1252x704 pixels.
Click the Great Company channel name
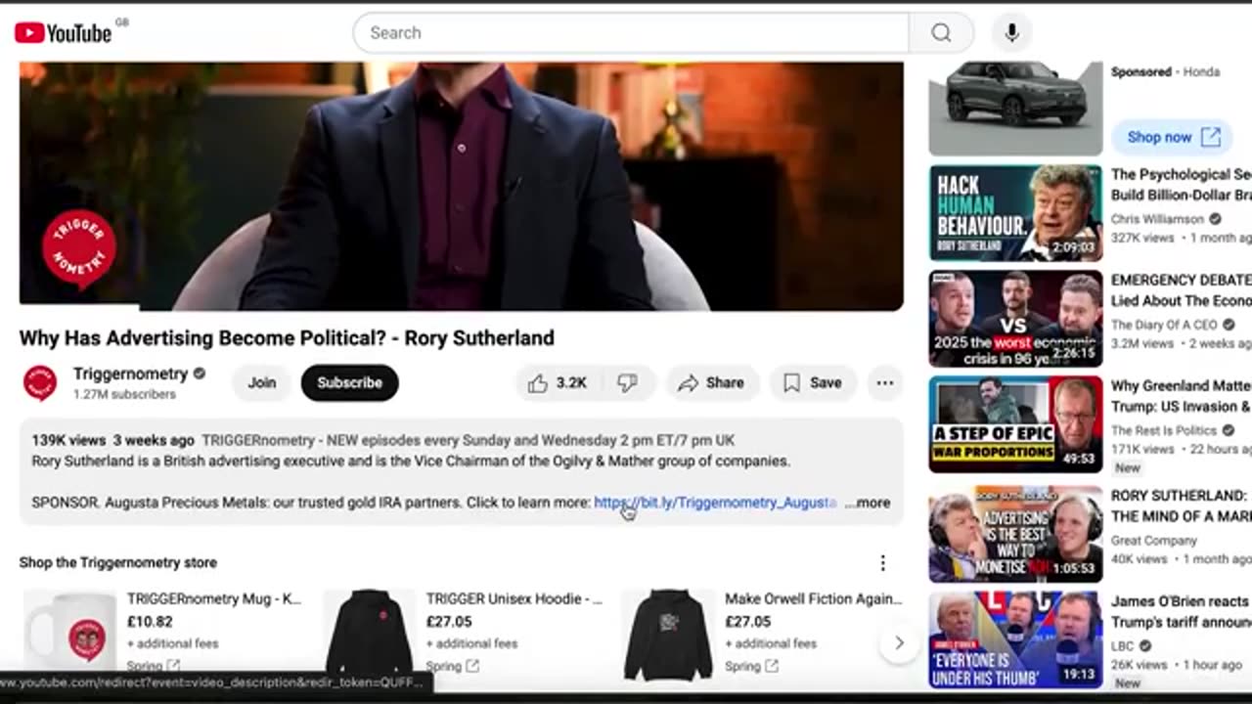click(x=1154, y=540)
